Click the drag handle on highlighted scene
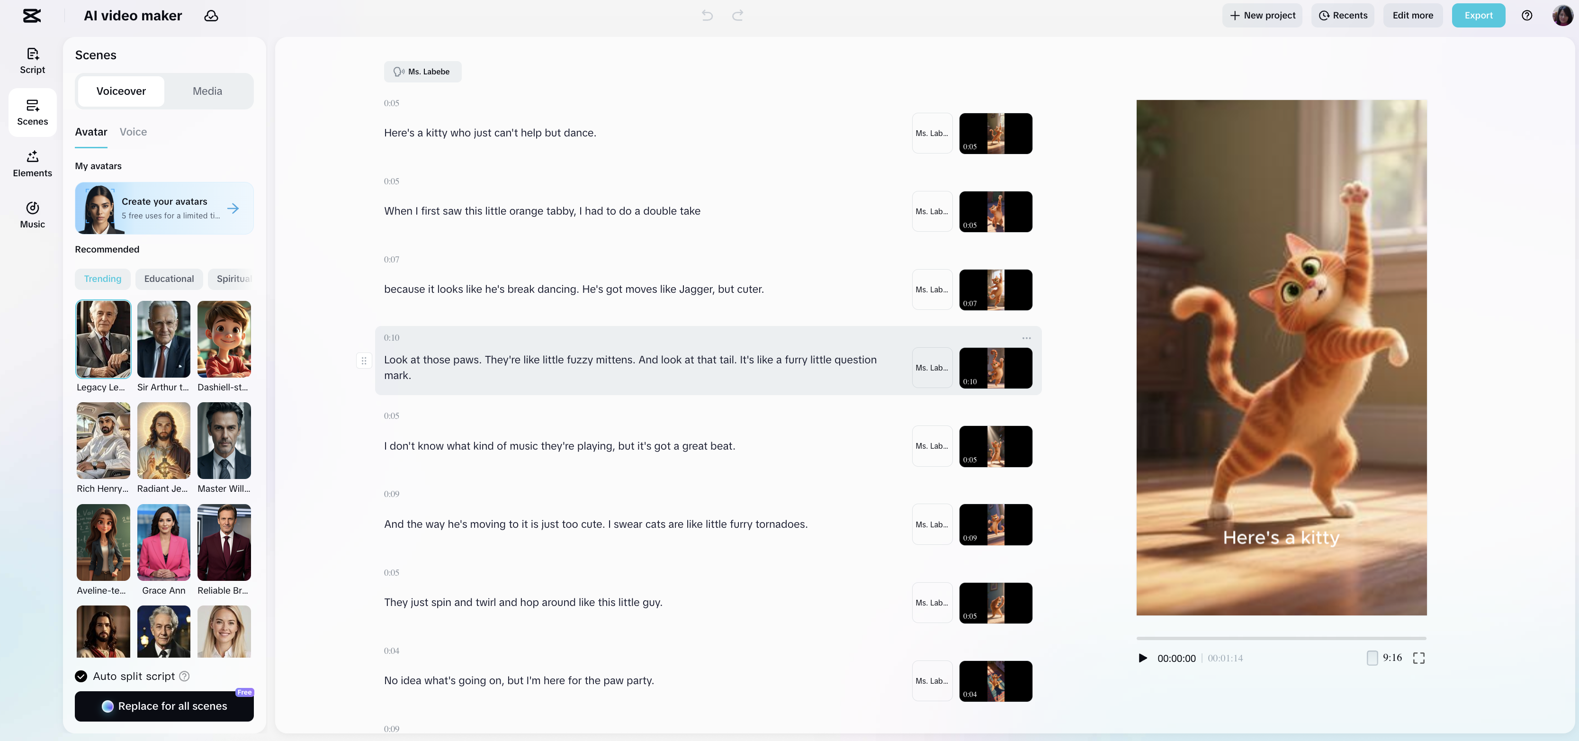1579x741 pixels. pos(363,361)
